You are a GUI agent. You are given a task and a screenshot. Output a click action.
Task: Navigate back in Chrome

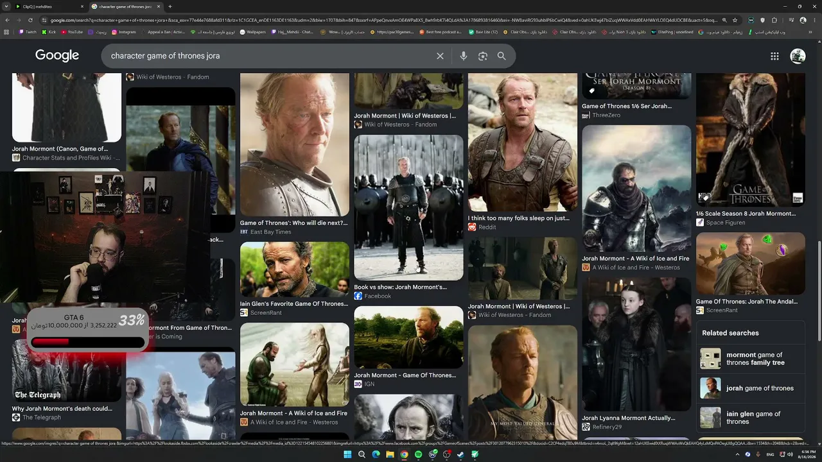coord(7,20)
